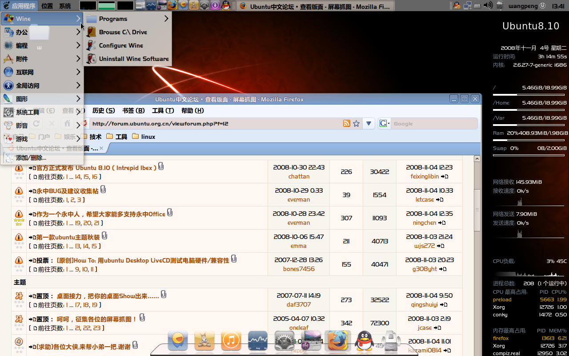
Task: Bookmark this page with the star icon
Action: (356, 124)
